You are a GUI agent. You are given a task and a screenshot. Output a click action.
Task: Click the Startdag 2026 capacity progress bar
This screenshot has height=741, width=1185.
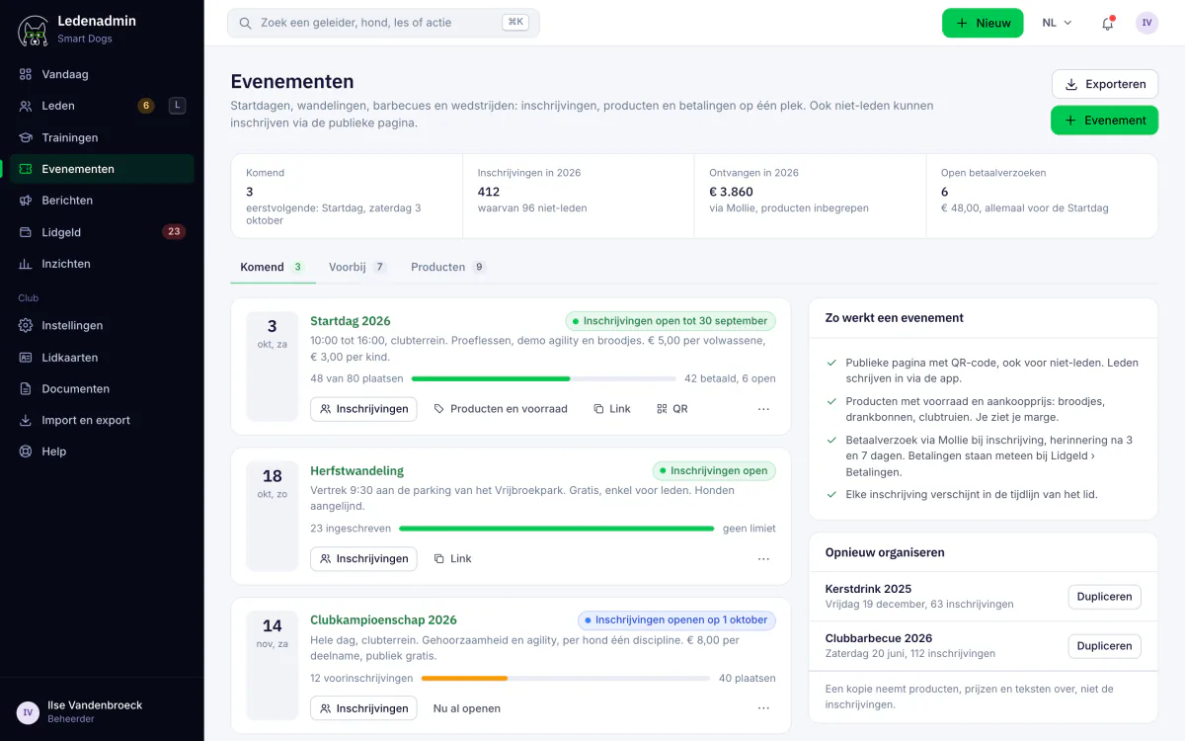click(544, 378)
